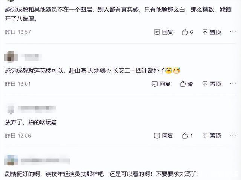Click the 昨日 13:01 timestamp
This screenshot has height=180, width=241.
tap(18, 84)
